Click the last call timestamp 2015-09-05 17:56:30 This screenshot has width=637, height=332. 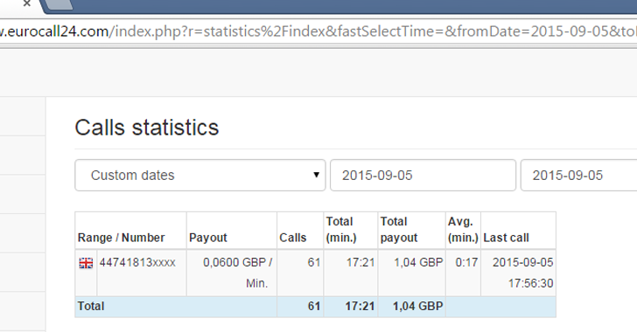pos(523,273)
